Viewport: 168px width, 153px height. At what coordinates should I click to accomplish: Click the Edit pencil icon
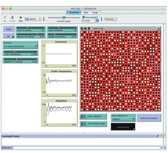5,17
